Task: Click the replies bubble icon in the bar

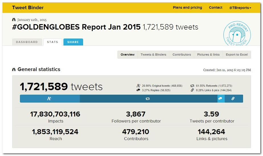Action: coord(220,99)
